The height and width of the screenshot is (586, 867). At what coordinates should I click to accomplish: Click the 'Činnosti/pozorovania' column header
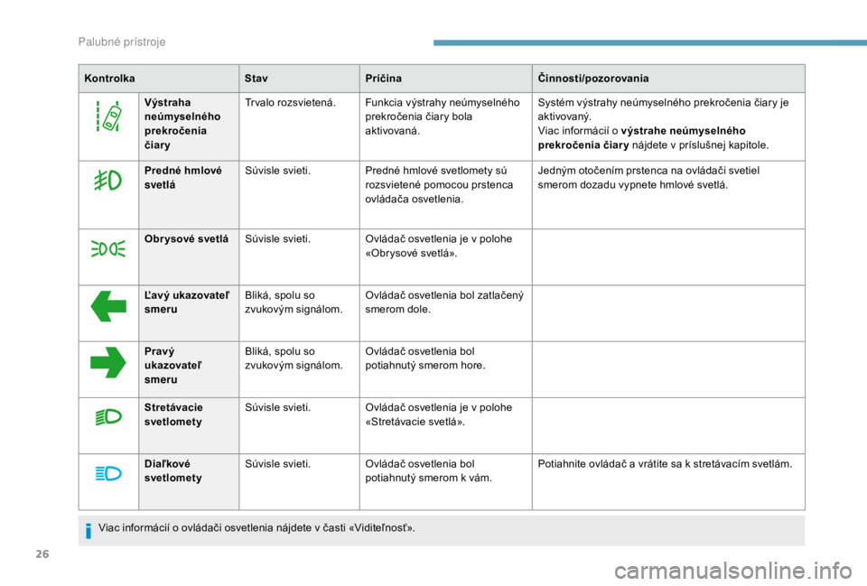pos(592,78)
